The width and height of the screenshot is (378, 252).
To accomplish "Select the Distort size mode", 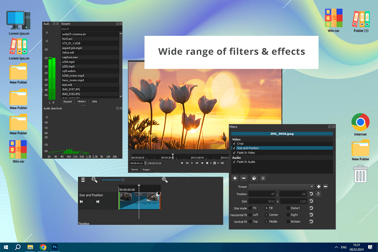I will (x=288, y=208).
